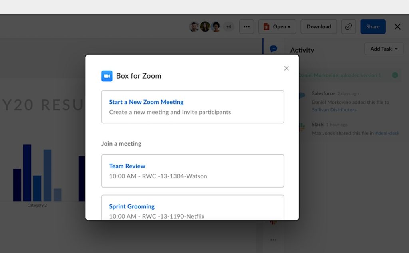This screenshot has height=253, width=409.
Task: Click the Box for Zoom dialog title
Action: (139, 76)
